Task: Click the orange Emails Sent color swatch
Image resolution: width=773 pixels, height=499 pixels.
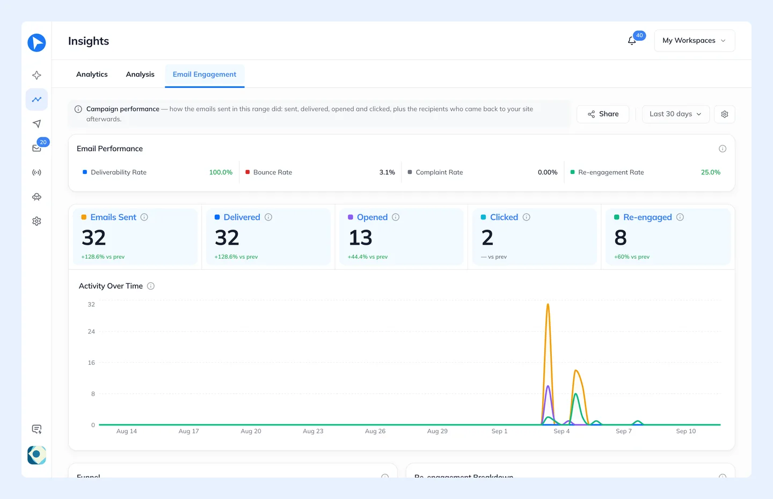Action: 84,217
